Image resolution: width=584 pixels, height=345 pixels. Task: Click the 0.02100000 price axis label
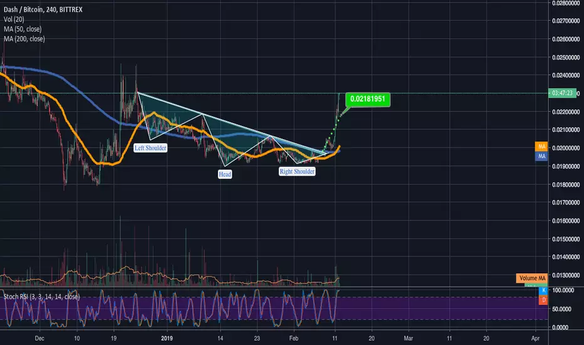(x=566, y=130)
